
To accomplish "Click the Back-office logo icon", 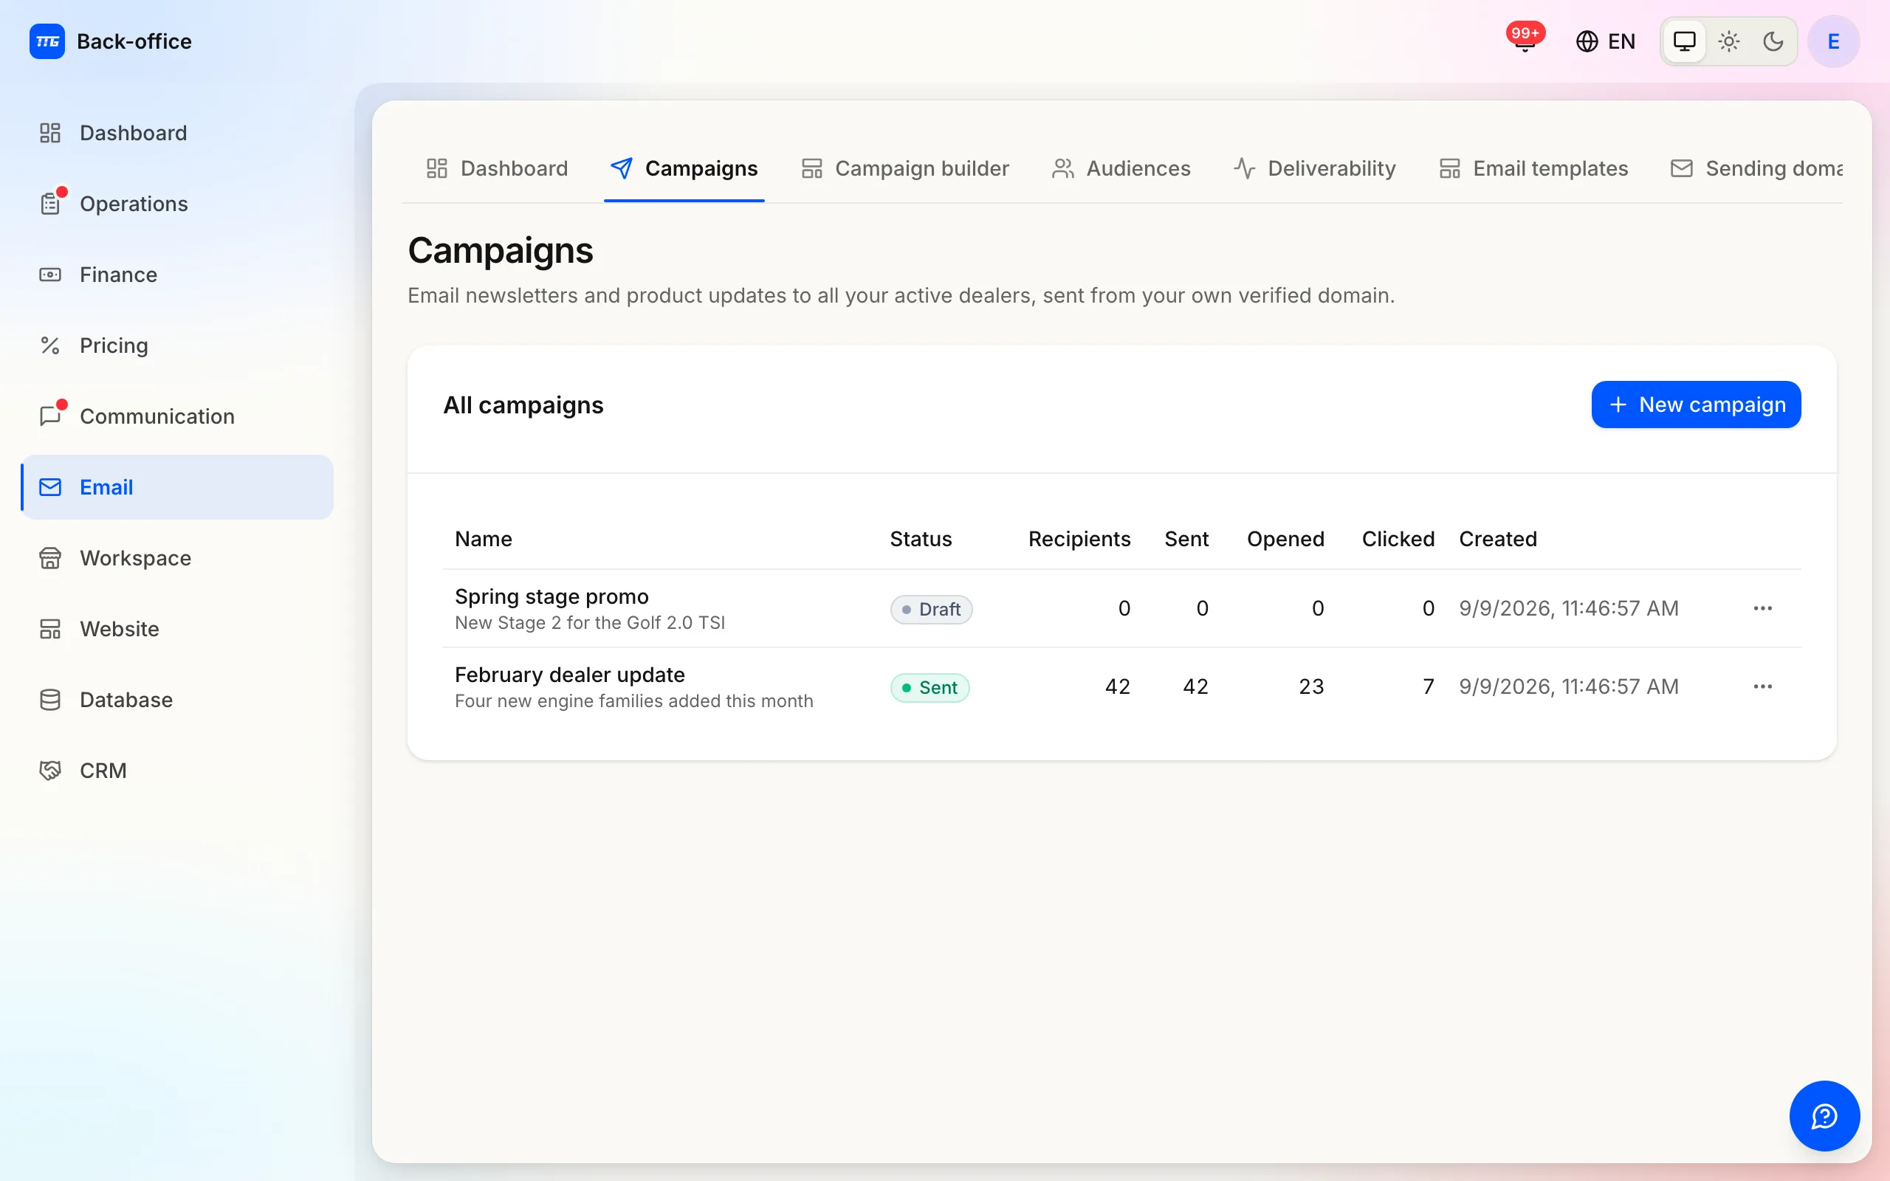I will point(47,41).
